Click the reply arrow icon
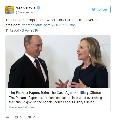 click(7, 117)
